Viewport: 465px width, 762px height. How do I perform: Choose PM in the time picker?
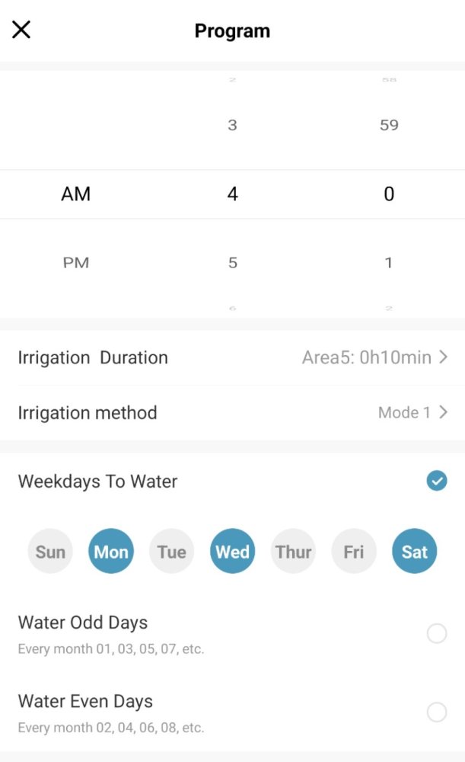pyautogui.click(x=75, y=262)
